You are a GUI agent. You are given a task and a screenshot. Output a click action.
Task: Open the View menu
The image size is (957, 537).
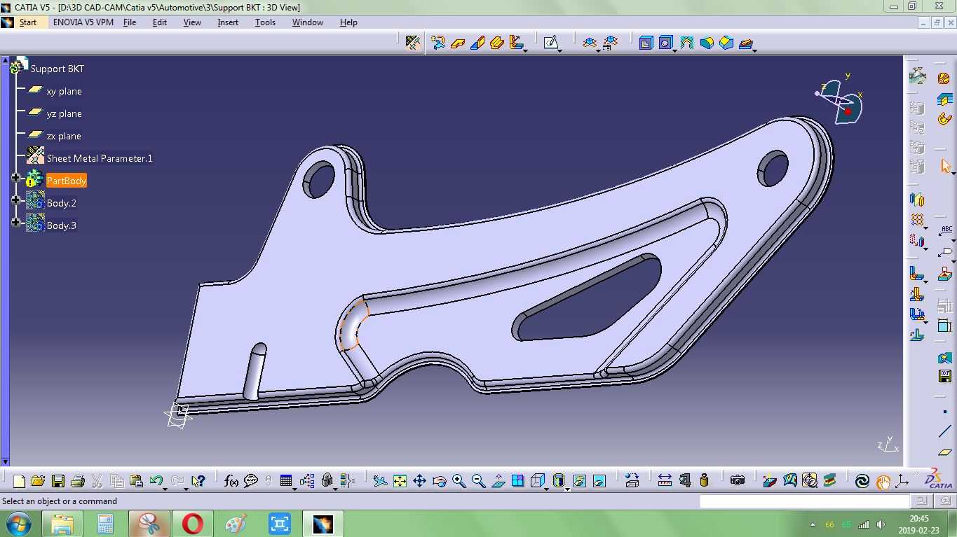point(192,22)
